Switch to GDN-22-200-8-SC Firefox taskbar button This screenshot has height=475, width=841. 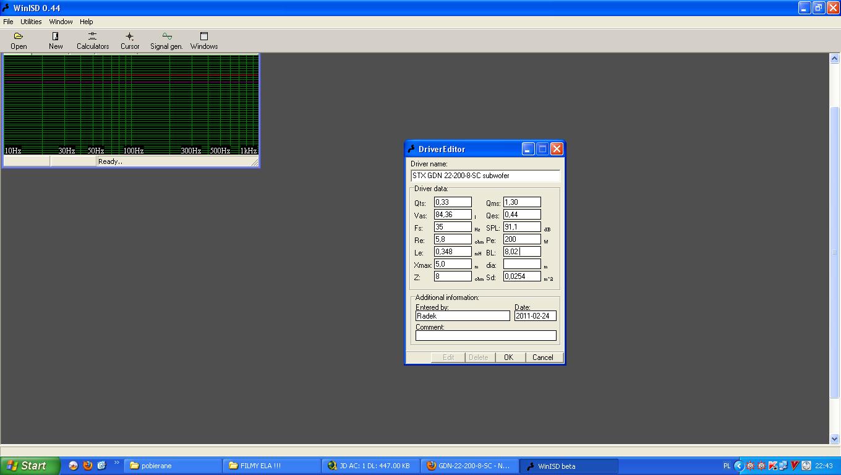[469, 466]
